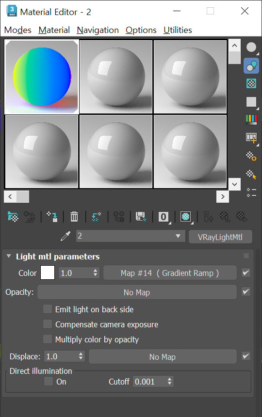Click Reset Map/Mtl trash icon
This screenshot has width=262, height=417.
coord(74,217)
